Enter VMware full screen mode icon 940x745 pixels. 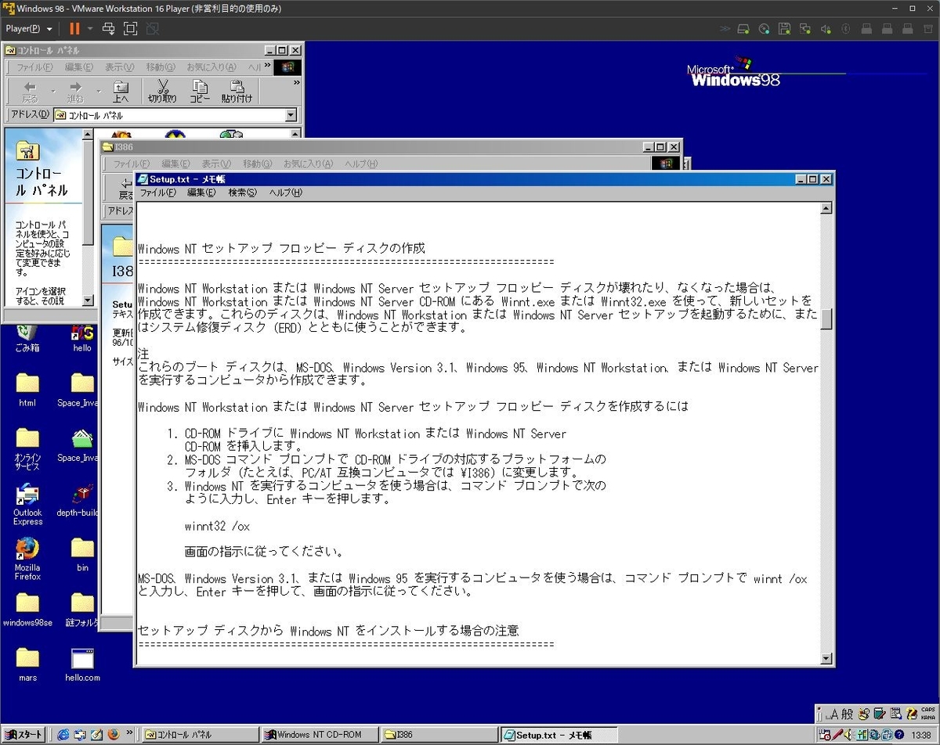point(130,29)
